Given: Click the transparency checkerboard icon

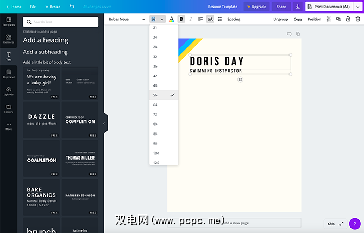Looking at the screenshot, I should pyautogui.click(x=328, y=19).
